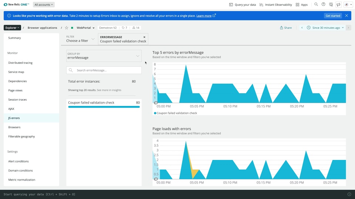
Task: Open the help question mark icon
Action: [x=323, y=4]
